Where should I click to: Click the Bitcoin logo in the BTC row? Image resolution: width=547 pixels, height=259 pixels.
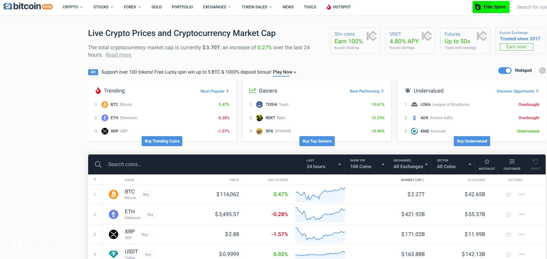click(114, 194)
